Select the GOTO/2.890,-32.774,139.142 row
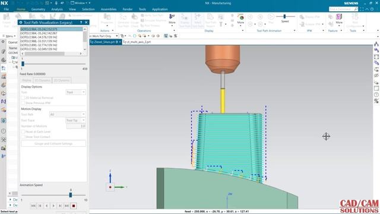Image resolution: width=380 pixels, height=214 pixels. [51, 45]
